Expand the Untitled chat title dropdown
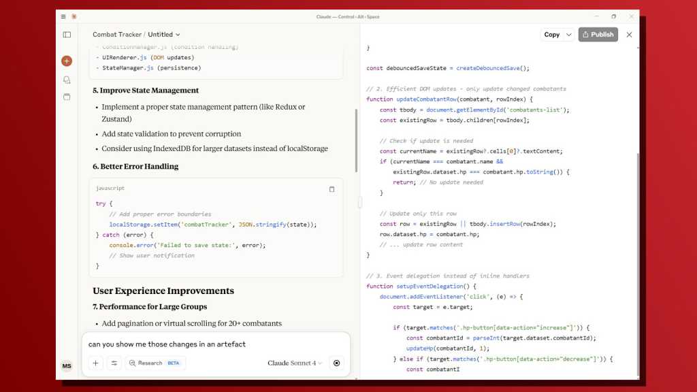This screenshot has width=697, height=392. pyautogui.click(x=164, y=35)
